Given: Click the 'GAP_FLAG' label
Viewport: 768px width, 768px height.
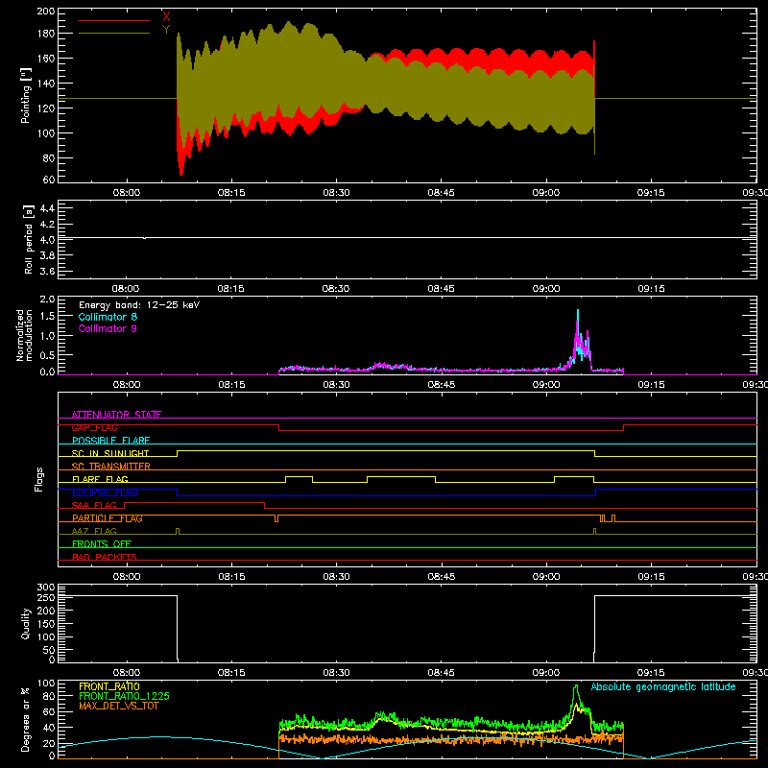Looking at the screenshot, I should tap(94, 427).
